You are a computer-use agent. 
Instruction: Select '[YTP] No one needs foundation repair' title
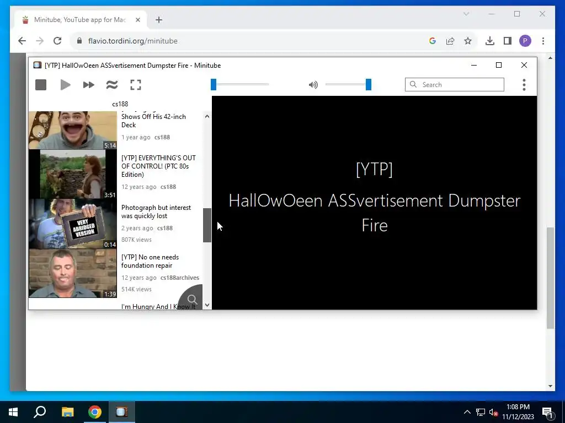(150, 262)
